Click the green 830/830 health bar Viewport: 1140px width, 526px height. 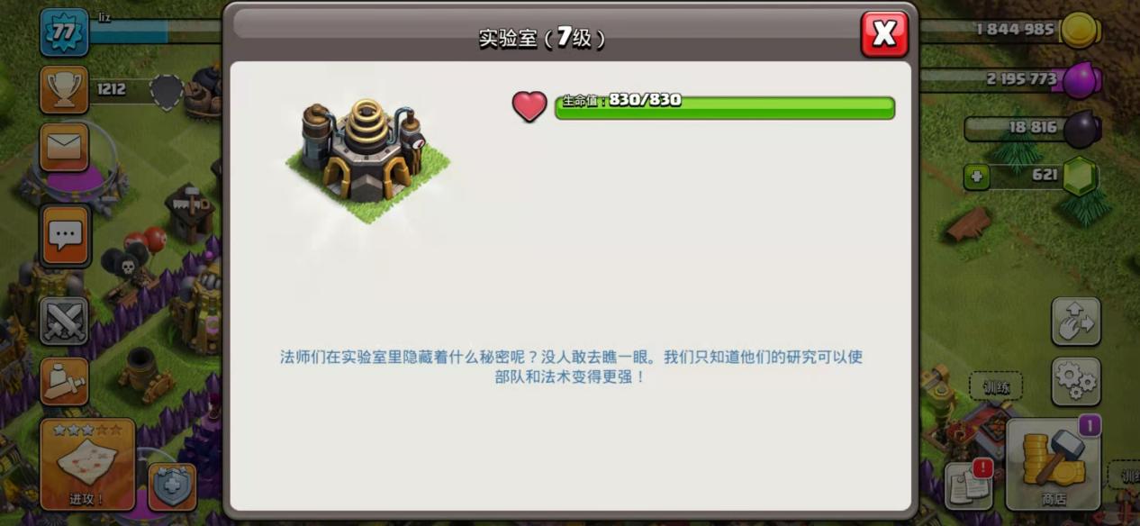click(x=724, y=107)
